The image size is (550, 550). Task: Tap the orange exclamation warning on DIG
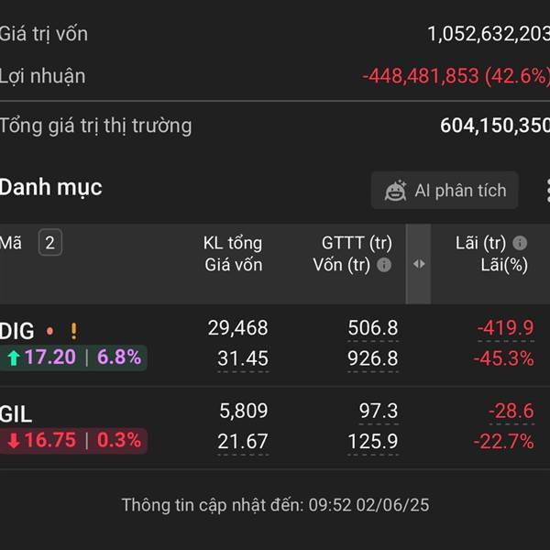tap(73, 331)
